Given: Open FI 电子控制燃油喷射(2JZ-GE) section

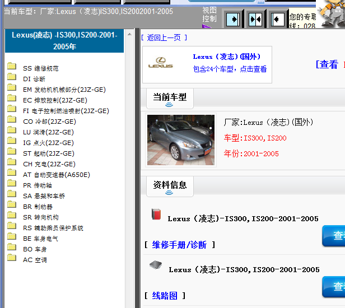Looking at the screenshot, I should point(66,111).
